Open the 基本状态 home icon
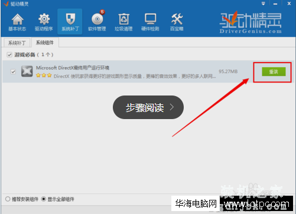The width and height of the screenshot is (296, 214). (17, 22)
